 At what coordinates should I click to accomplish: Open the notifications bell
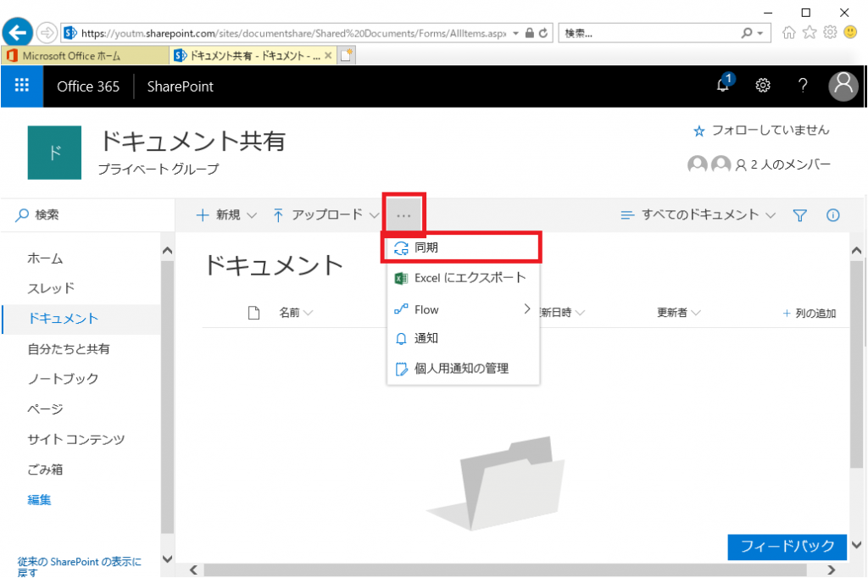722,86
